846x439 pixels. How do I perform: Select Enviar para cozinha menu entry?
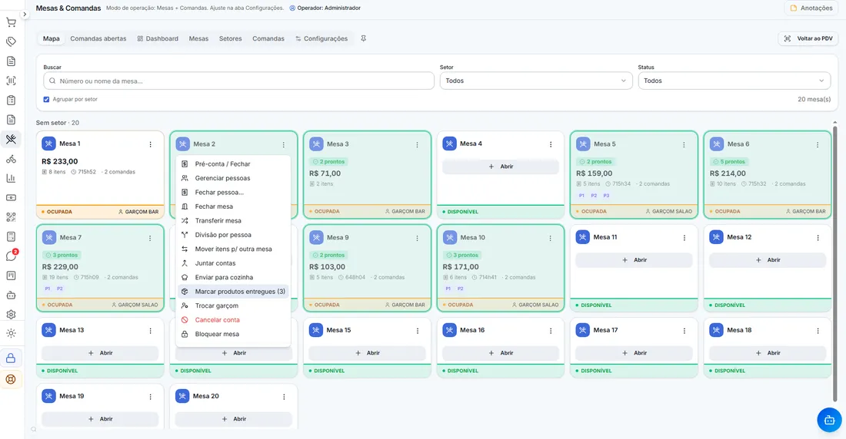click(233, 277)
